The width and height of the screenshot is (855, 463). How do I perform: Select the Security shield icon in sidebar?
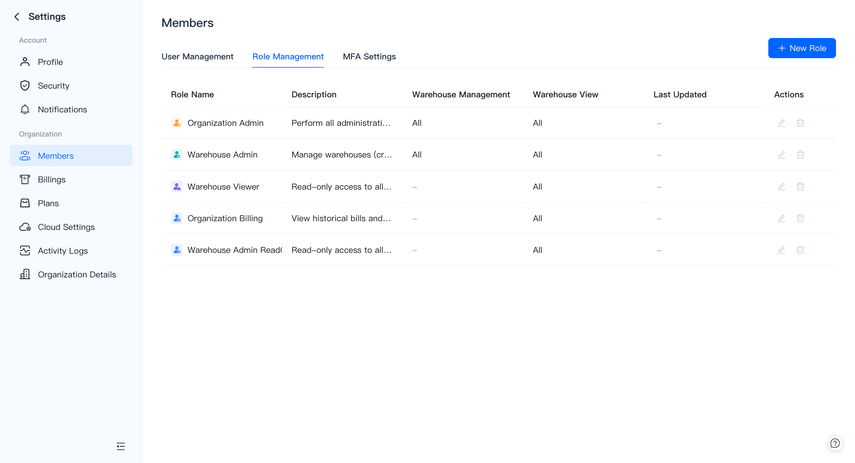click(x=25, y=85)
